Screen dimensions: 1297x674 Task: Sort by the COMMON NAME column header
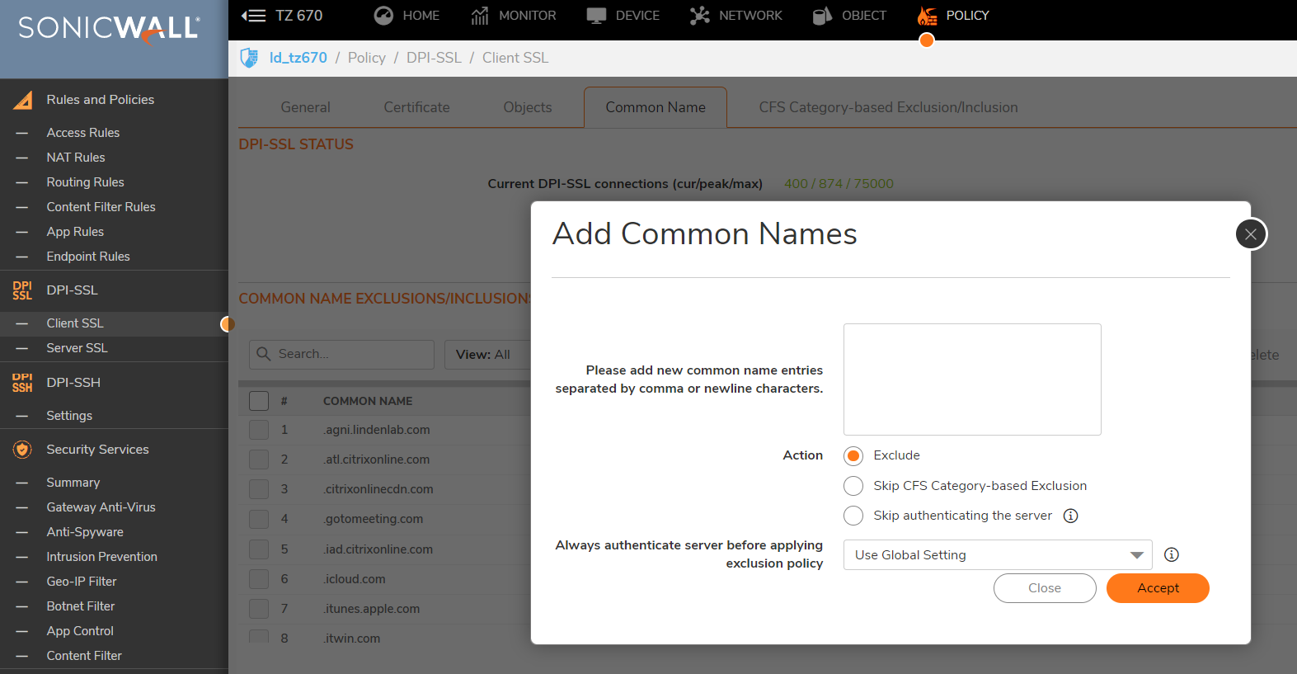(368, 401)
